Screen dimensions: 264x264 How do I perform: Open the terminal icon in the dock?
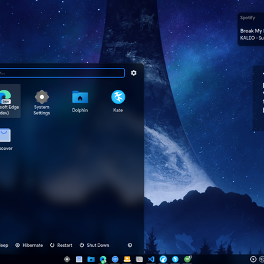click(x=139, y=259)
